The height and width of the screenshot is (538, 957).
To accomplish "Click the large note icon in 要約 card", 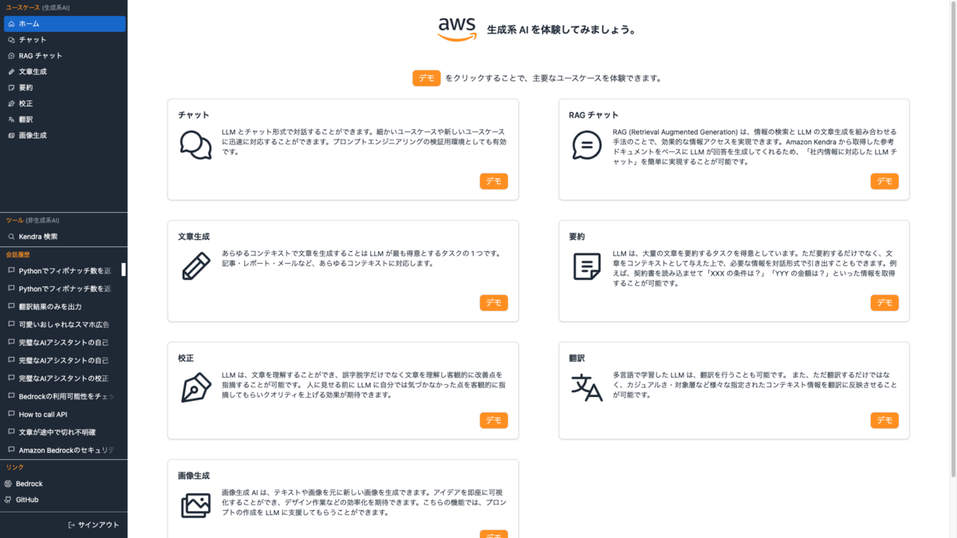I will coord(587,267).
